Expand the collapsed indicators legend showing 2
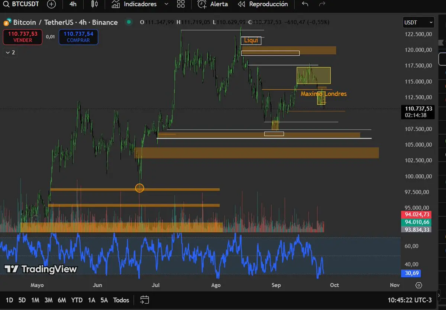Screen dimensions: 446x310 (10, 52)
